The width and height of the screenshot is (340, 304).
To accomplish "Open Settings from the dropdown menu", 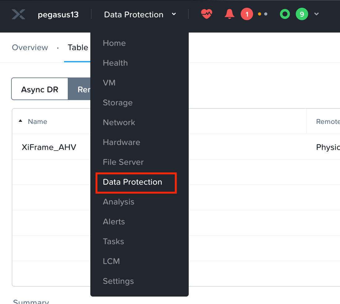I will (x=118, y=281).
